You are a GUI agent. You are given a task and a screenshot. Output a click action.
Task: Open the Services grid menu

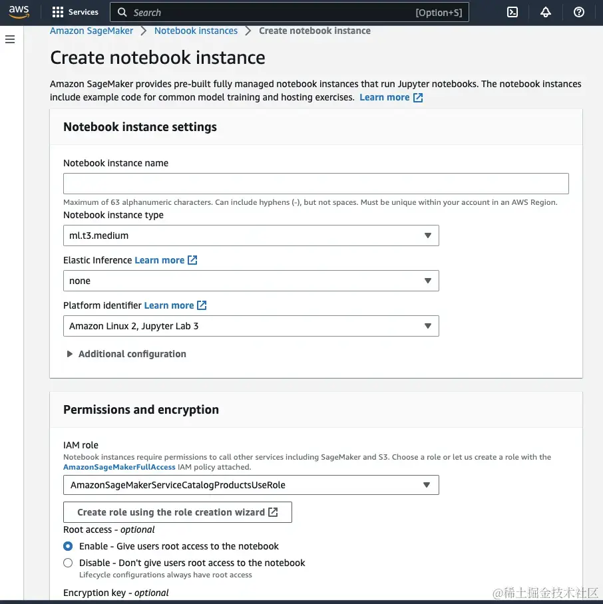[x=75, y=12]
